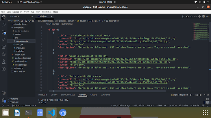
Task: Open notifications bell in status bar
Action: click(x=208, y=106)
